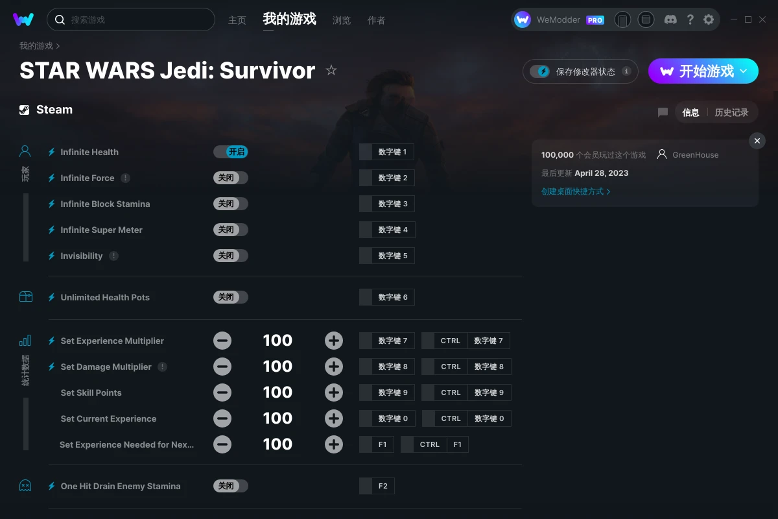Go back via 我的游戏 breadcrumb
The image size is (778, 519).
point(36,46)
